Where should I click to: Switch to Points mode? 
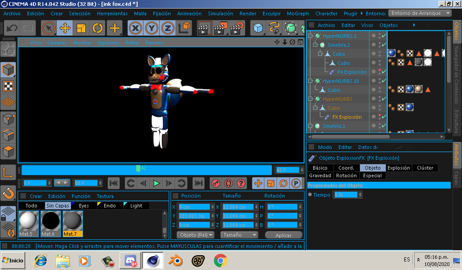tap(8, 119)
